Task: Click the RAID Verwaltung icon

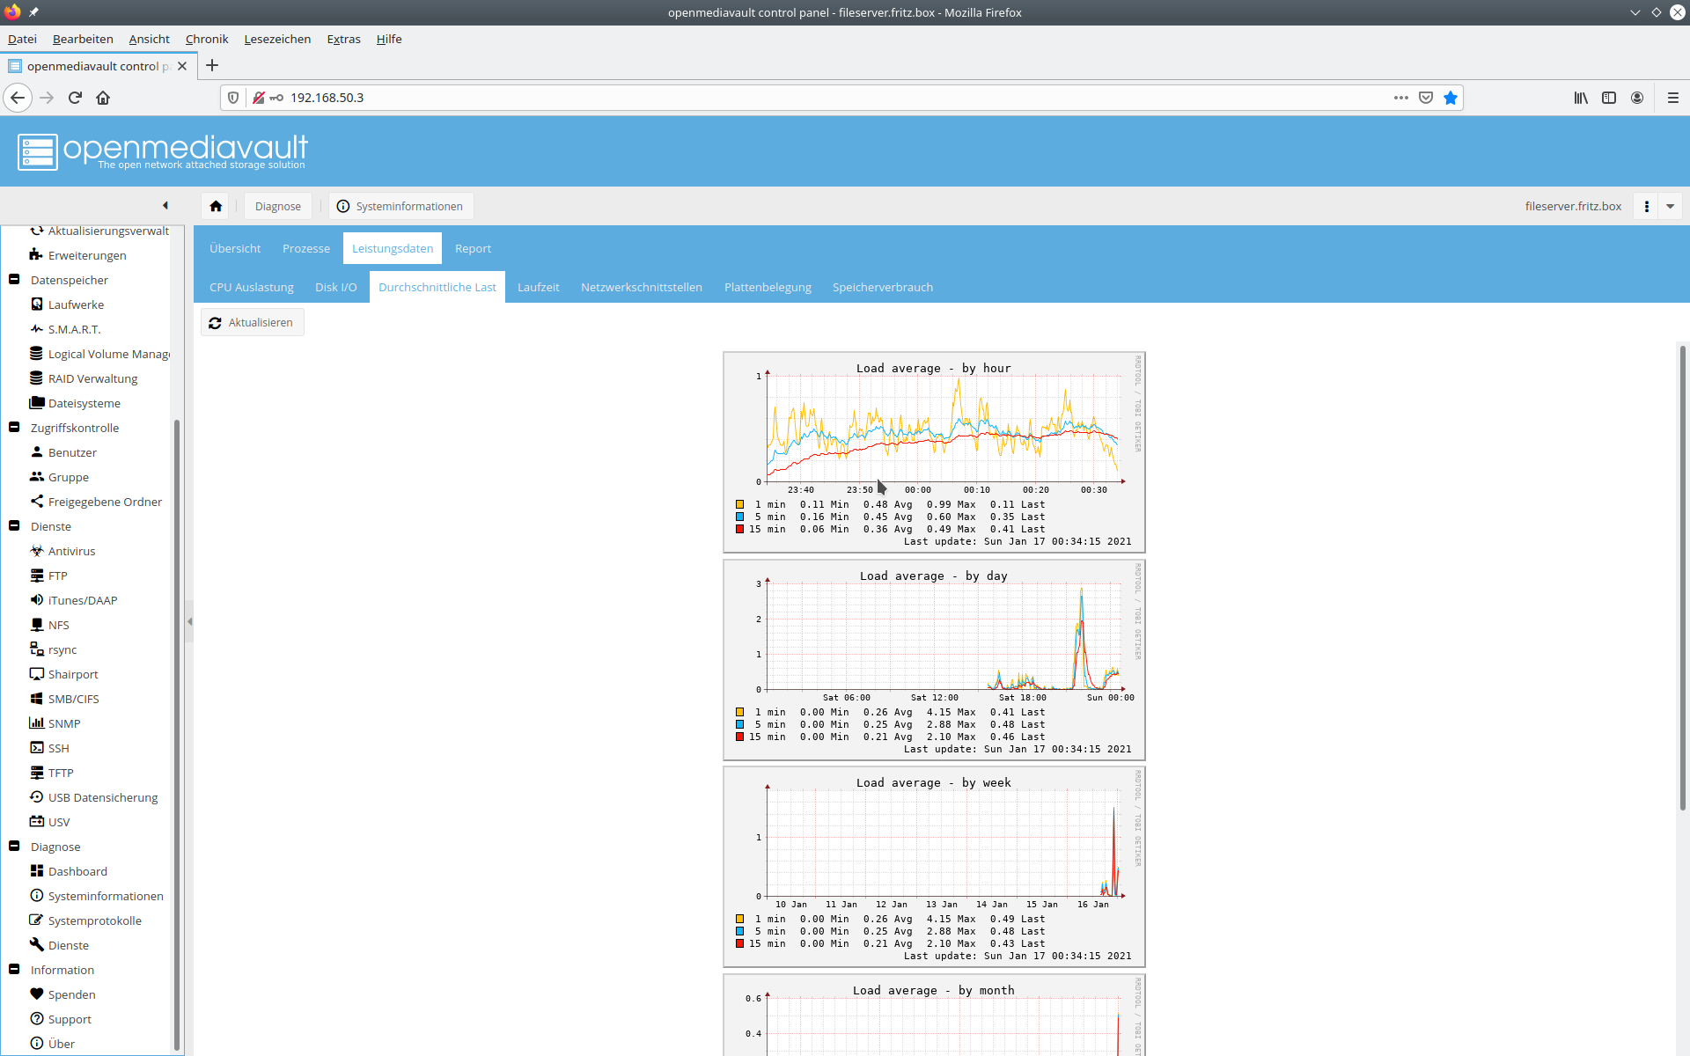Action: coord(36,378)
